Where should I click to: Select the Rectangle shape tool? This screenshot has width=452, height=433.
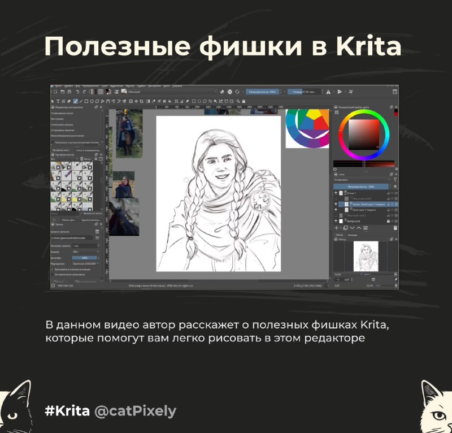coord(86,101)
